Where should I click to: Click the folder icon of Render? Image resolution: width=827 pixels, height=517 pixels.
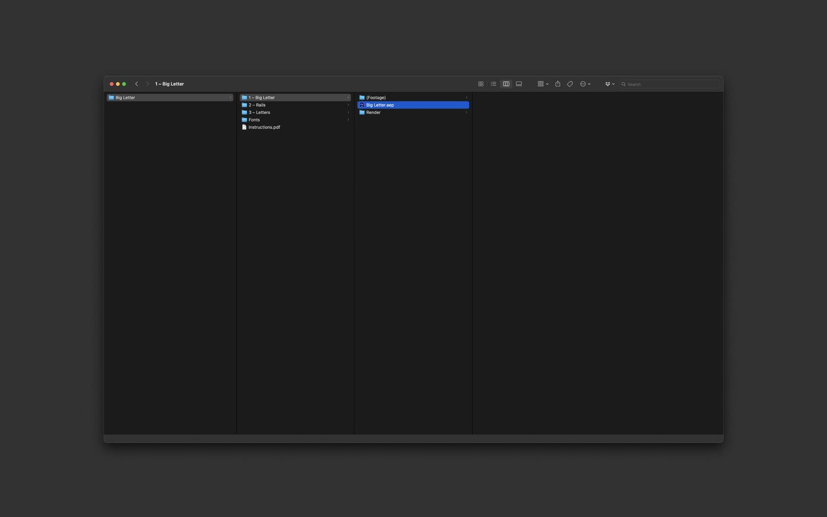tap(362, 113)
